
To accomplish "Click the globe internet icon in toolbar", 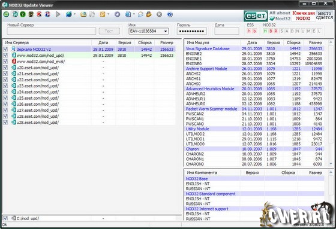I will [x=69, y=14].
